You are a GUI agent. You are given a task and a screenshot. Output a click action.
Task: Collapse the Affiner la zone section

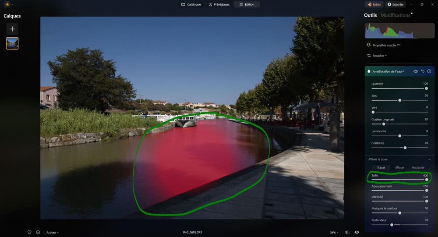(x=429, y=159)
